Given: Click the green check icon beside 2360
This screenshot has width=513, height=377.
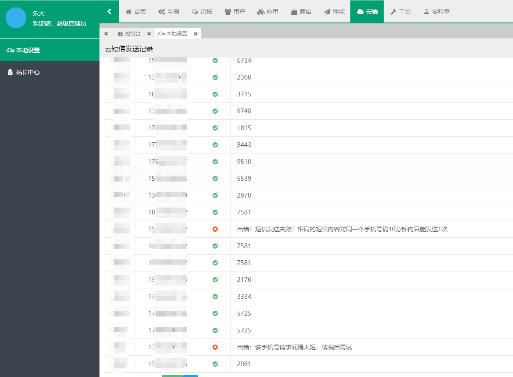Looking at the screenshot, I should (215, 77).
